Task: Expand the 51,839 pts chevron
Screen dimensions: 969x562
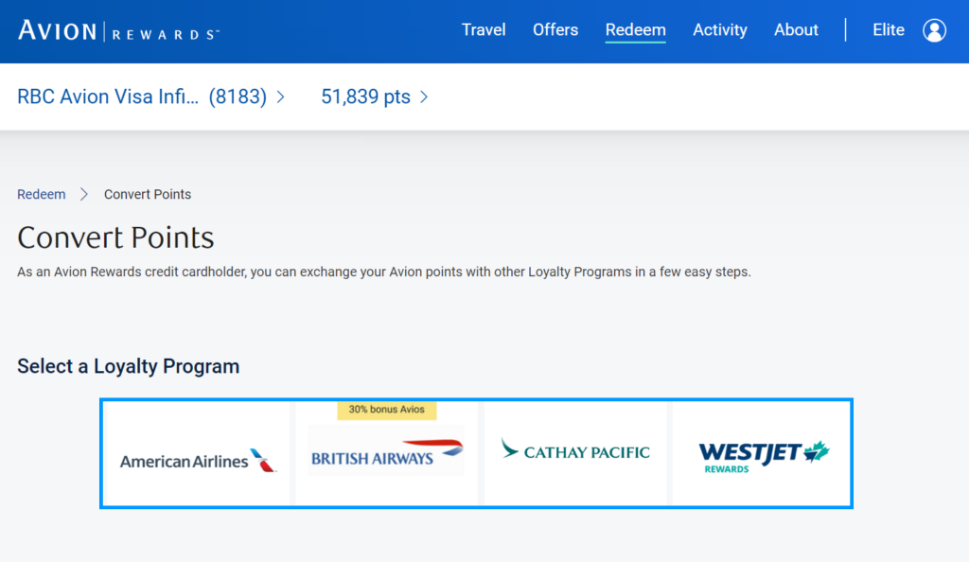Action: 423,97
